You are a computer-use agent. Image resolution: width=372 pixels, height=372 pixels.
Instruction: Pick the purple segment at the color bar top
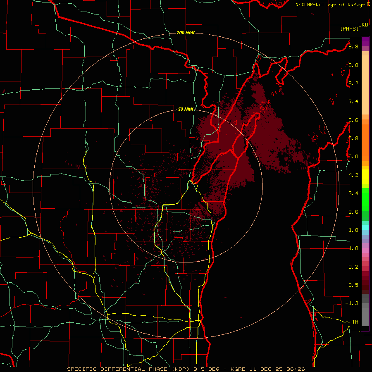365,41
